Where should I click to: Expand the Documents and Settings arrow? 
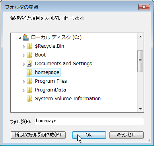(x=24, y=64)
